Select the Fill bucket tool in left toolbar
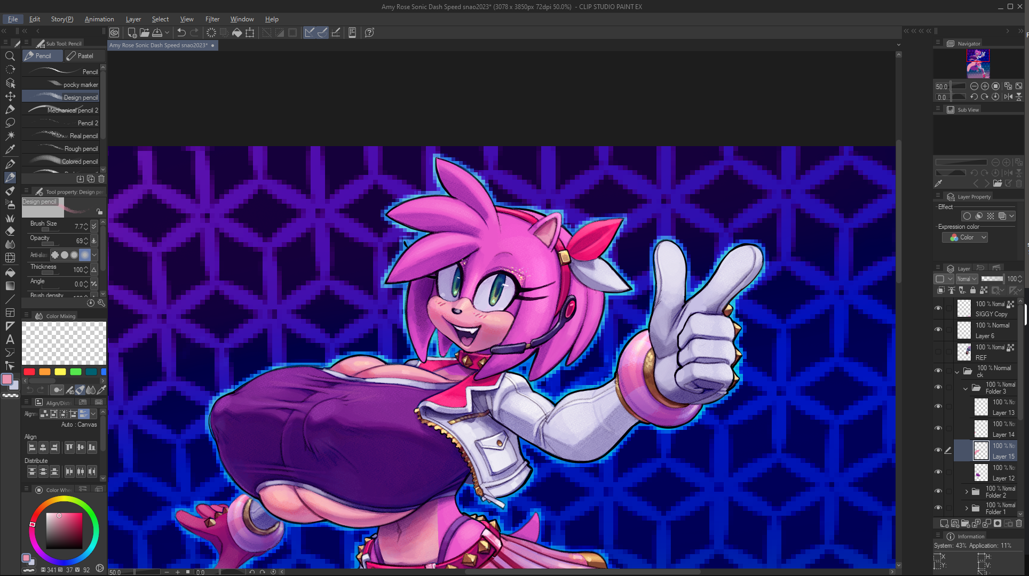The image size is (1029, 576). [10, 273]
